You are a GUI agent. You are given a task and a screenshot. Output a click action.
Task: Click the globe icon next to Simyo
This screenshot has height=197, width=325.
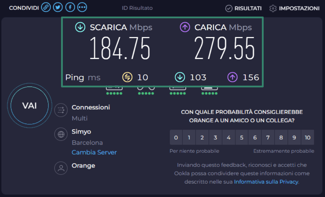[61, 134]
